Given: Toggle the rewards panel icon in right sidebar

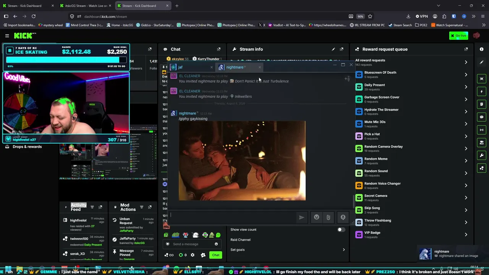Looking at the screenshot, I should 481,168.
